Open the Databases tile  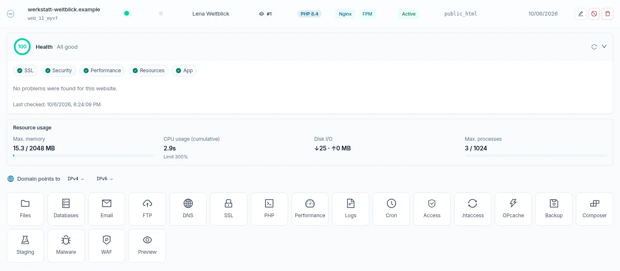[66, 209]
